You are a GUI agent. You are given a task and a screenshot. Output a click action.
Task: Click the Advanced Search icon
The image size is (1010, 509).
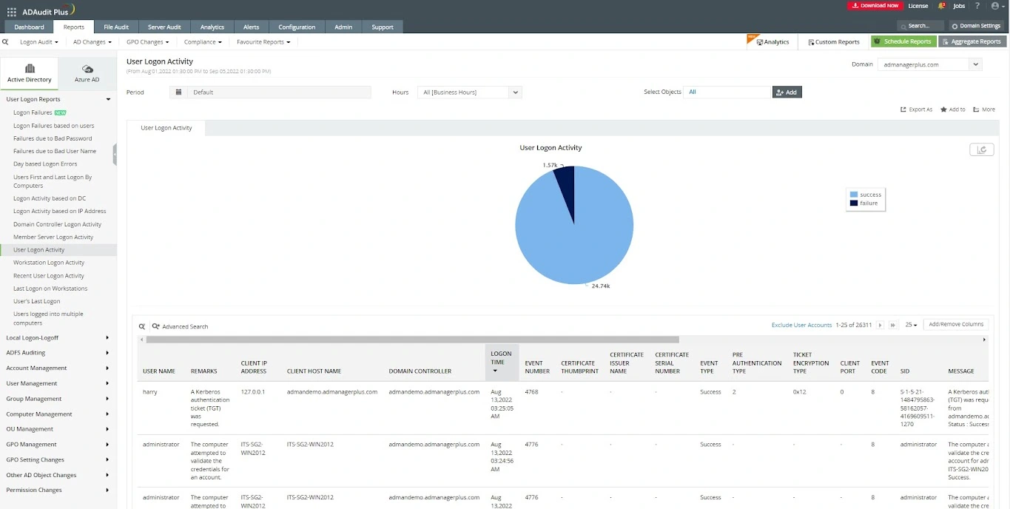(156, 326)
